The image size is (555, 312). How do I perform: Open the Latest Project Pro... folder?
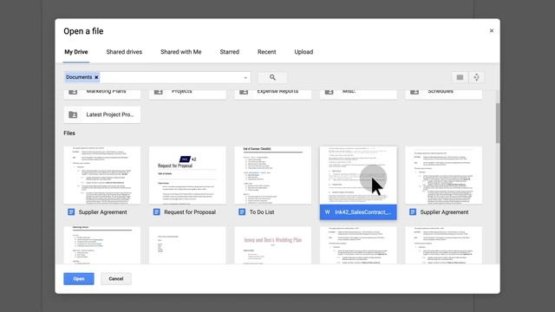(102, 114)
